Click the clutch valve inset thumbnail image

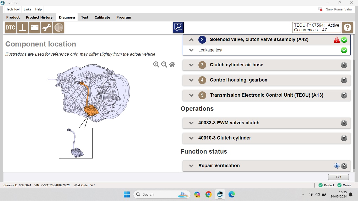tap(76, 143)
